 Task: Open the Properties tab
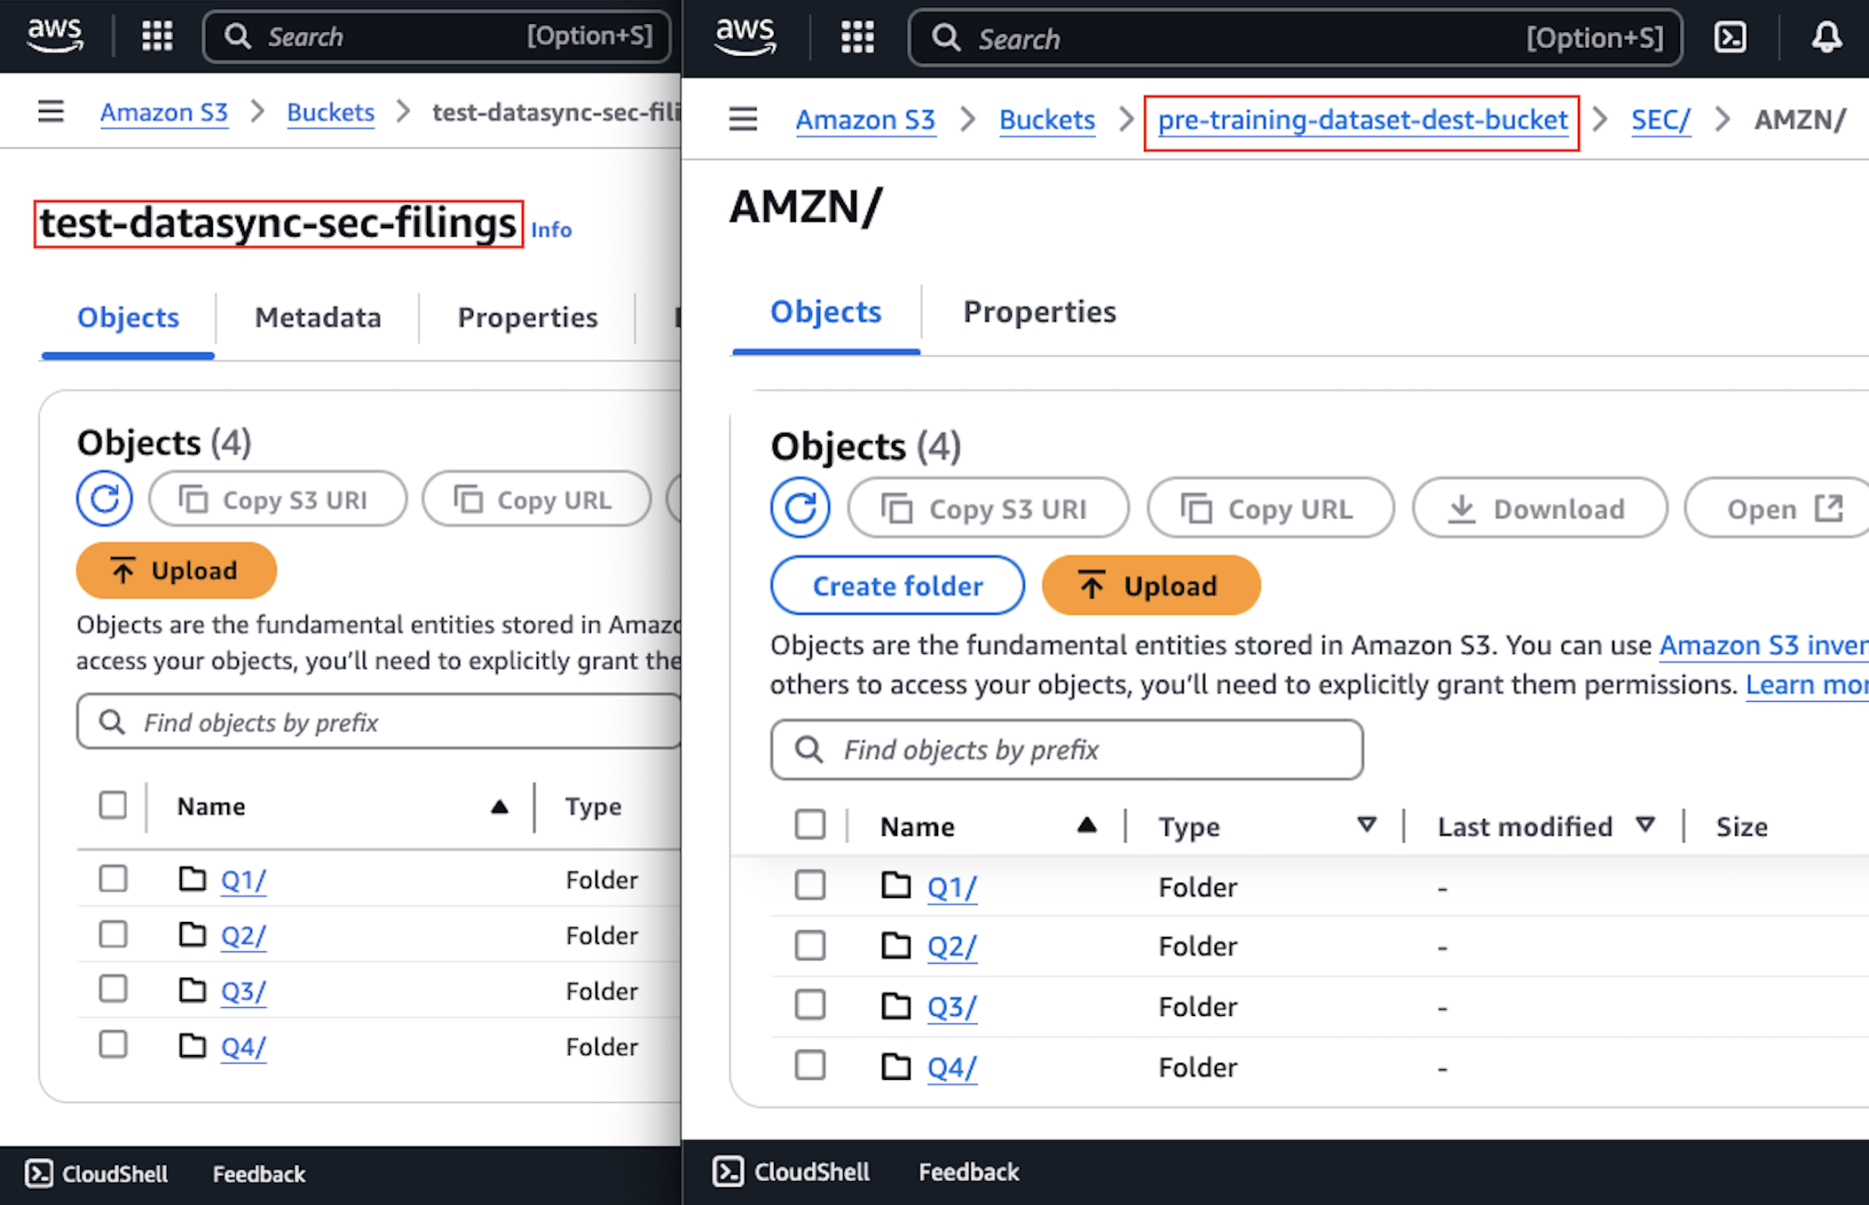[x=1039, y=311]
